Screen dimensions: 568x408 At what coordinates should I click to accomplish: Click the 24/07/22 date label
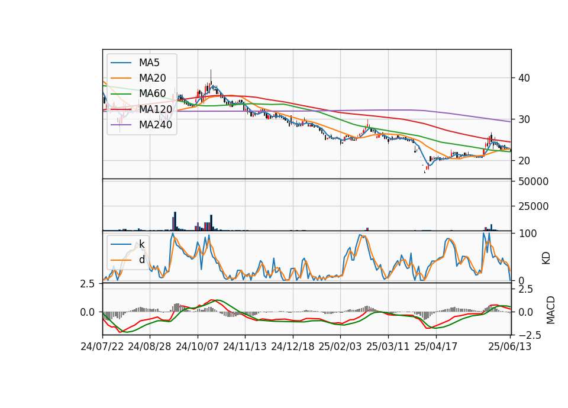[102, 347]
